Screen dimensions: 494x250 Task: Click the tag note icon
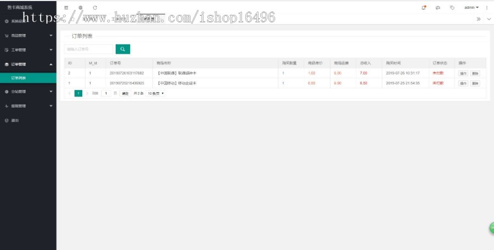coord(452,8)
